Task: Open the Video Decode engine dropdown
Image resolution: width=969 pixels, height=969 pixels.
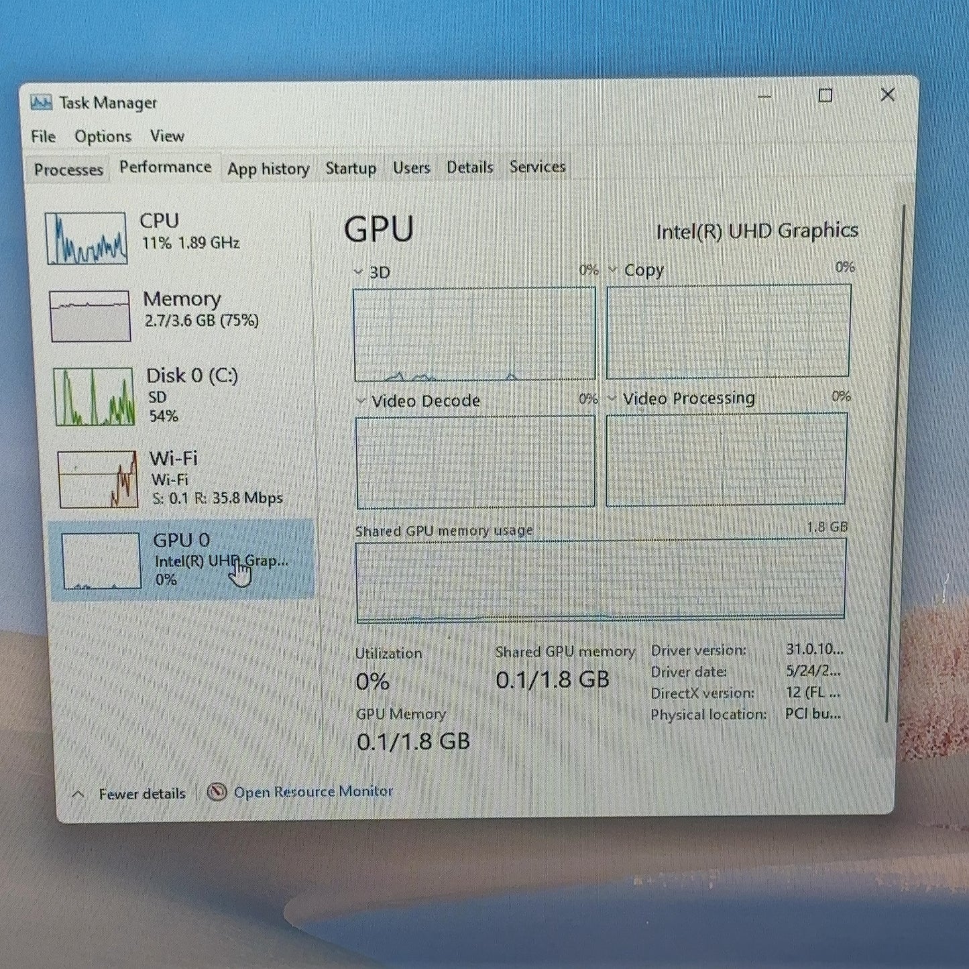Action: (361, 401)
